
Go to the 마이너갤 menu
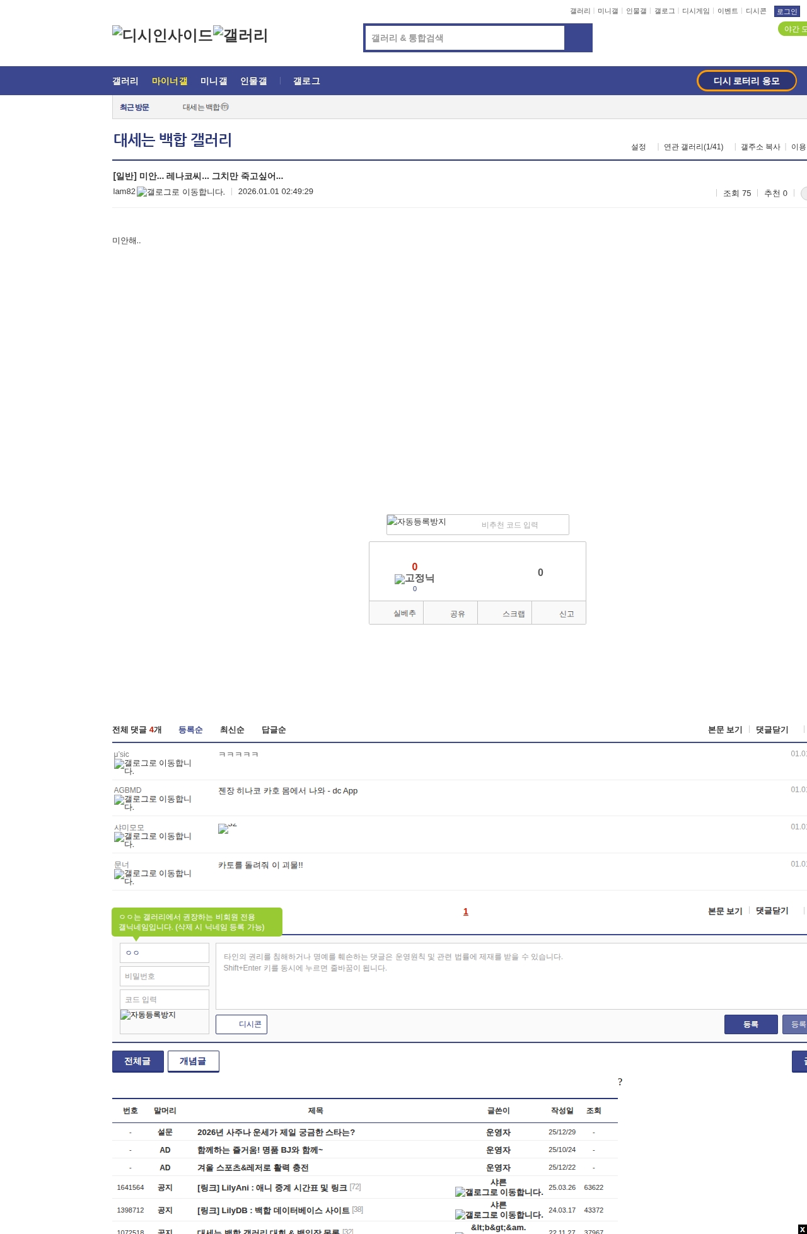[x=170, y=81]
